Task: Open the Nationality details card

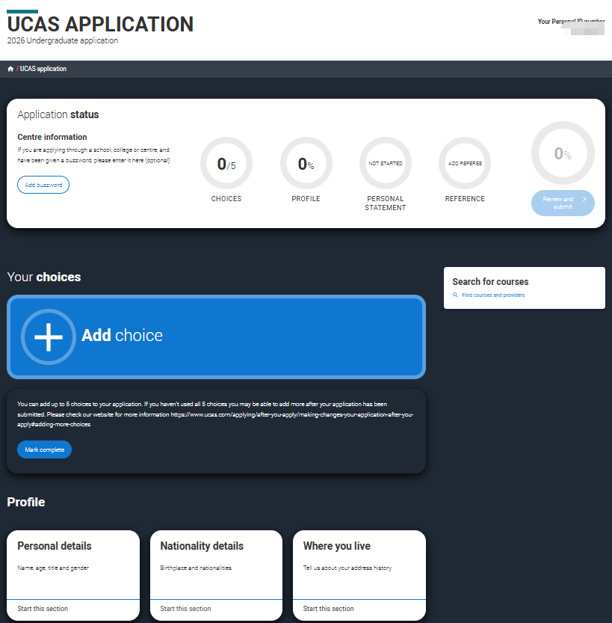Action: [x=216, y=575]
